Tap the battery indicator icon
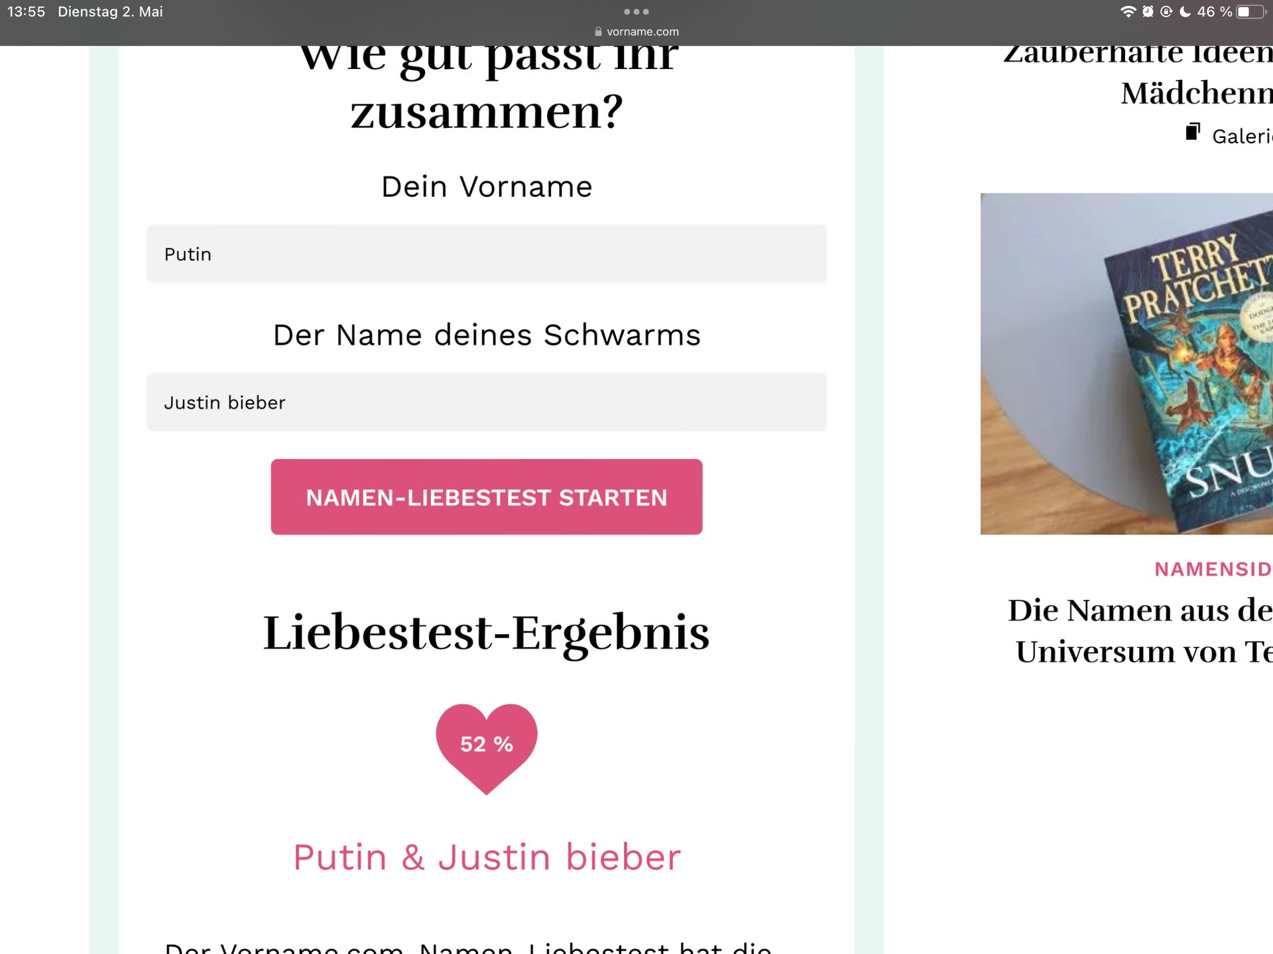Screen dimensions: 1273x954 tap(1250, 11)
